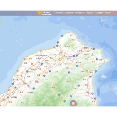The image size is (117, 117).
Task: Click the route 7 shield on the county border
Action: tap(59, 95)
